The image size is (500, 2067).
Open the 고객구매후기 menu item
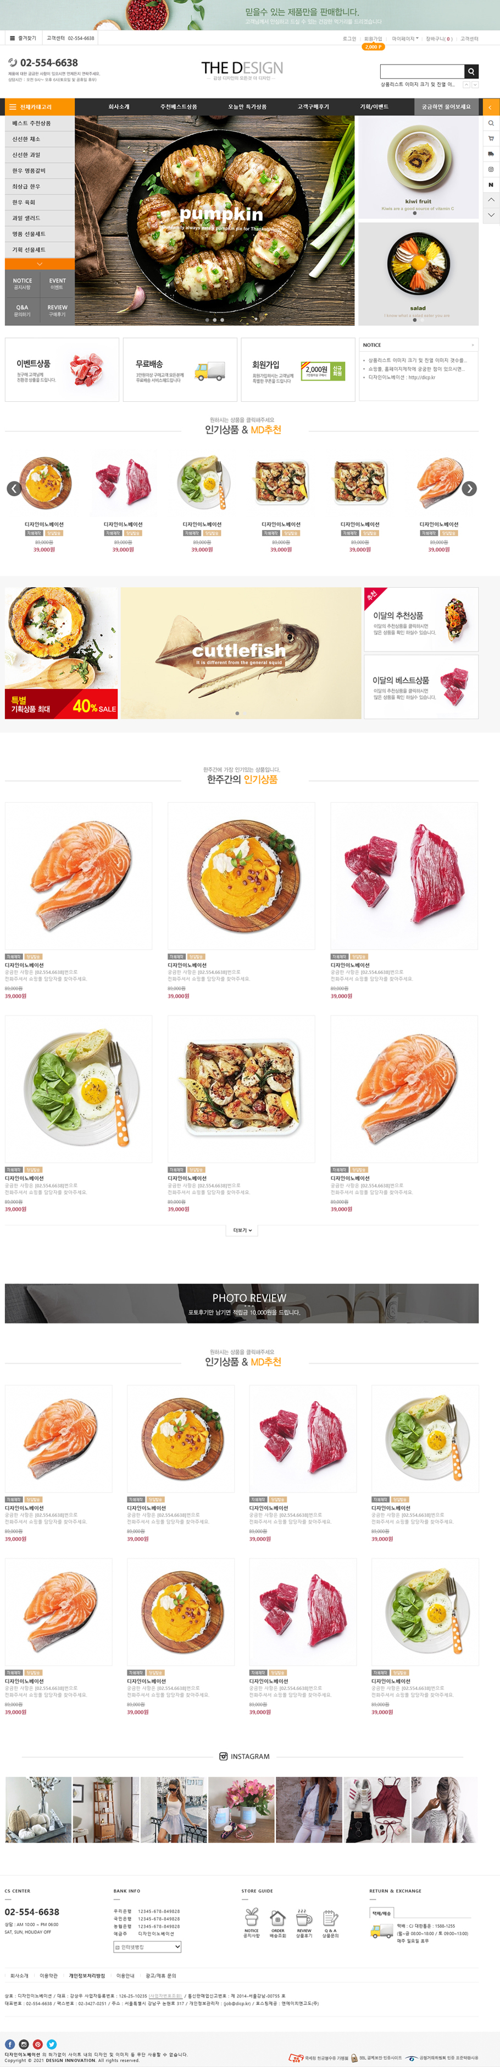(313, 107)
